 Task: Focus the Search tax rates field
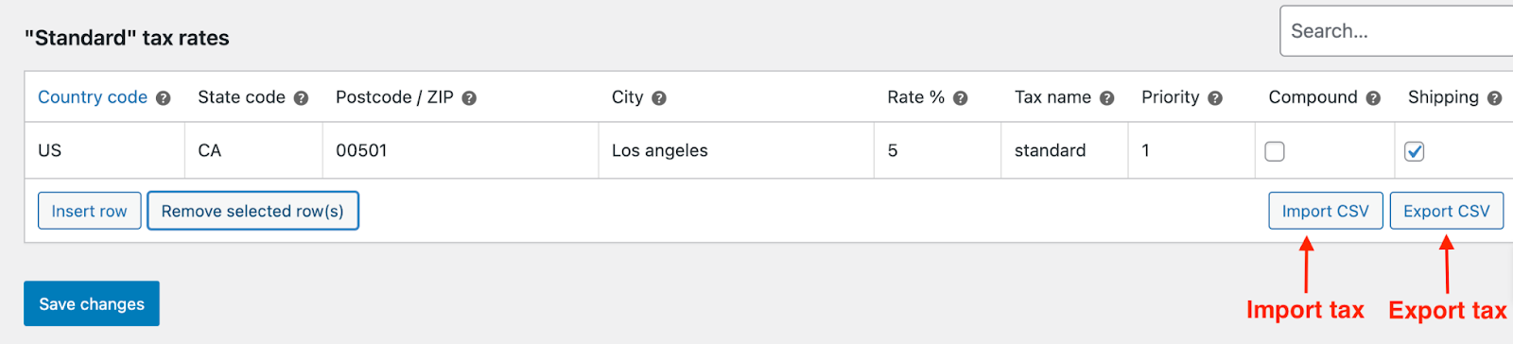click(x=1397, y=31)
